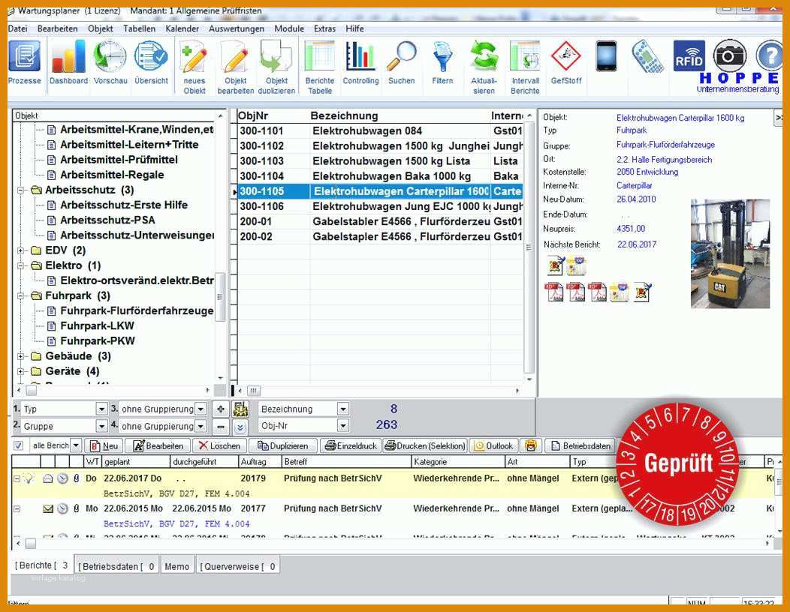This screenshot has height=612, width=790.
Task: Click the Einzeldruck button
Action: (351, 445)
